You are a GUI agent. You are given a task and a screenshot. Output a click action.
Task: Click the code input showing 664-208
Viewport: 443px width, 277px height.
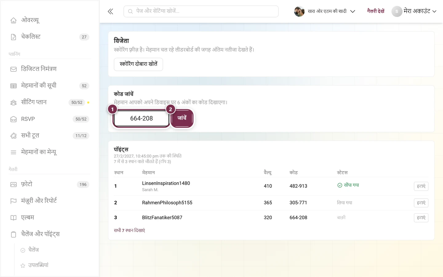click(142, 118)
